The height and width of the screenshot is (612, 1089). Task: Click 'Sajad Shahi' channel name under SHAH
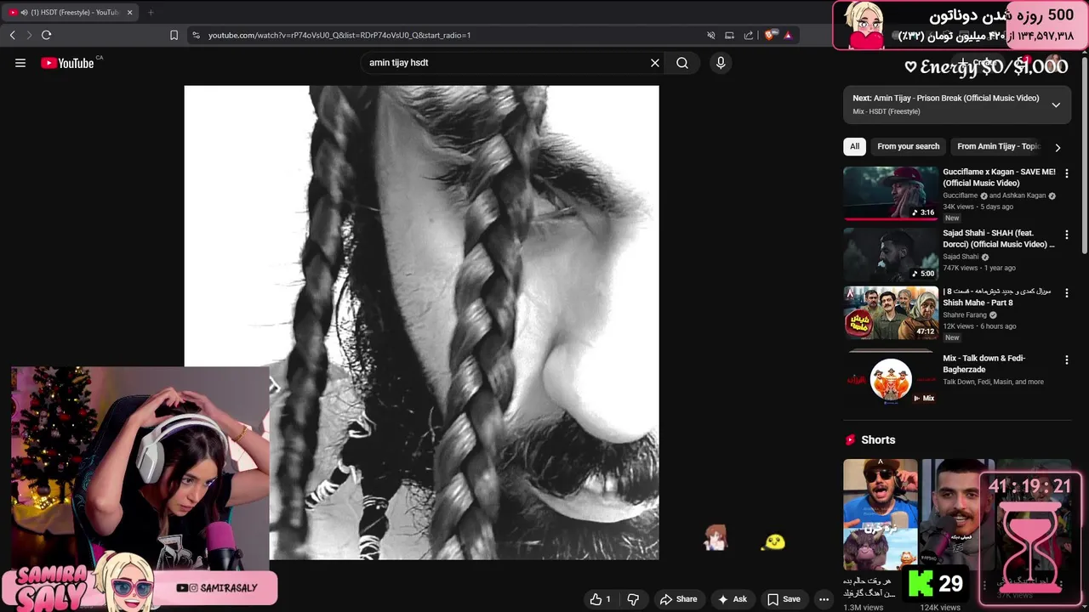(961, 257)
